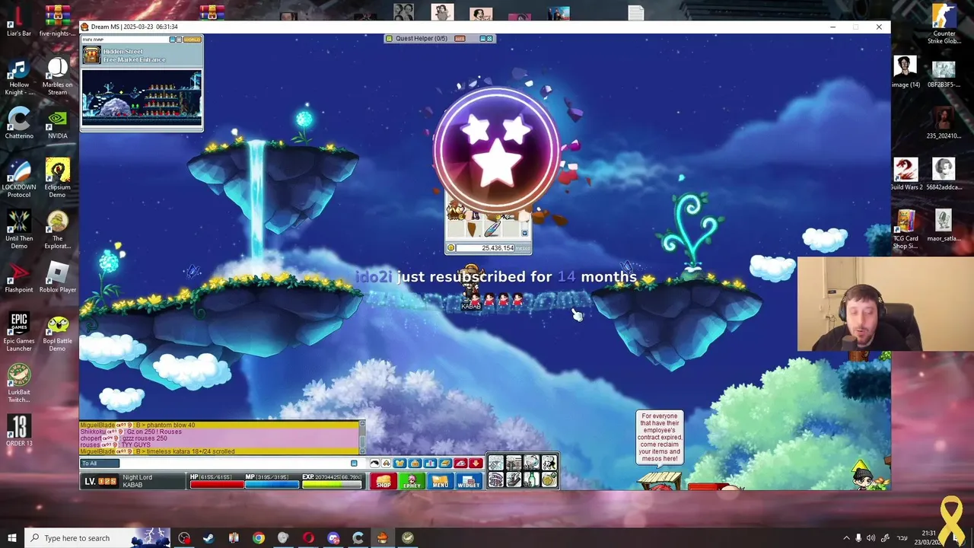Maximize the Quest Helper panel
The height and width of the screenshot is (548, 974).
click(489, 38)
